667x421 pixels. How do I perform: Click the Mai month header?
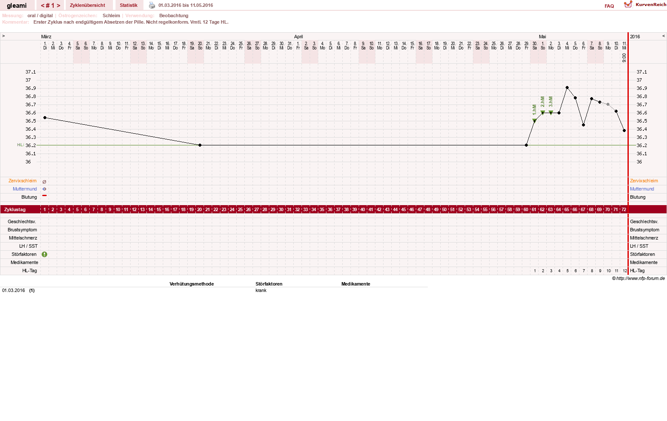coord(542,37)
